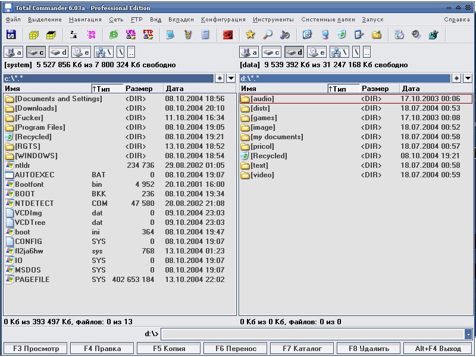Click the F8 Удалить button
476x357 pixels.
368,349
